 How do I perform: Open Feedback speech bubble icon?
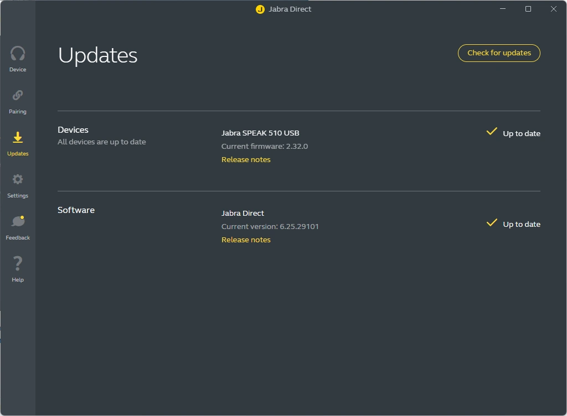coord(18,222)
